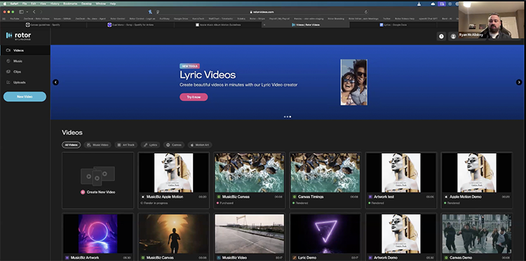Close the Videos | Rotor Videos tab
526x261 pixels.
click(x=264, y=25)
